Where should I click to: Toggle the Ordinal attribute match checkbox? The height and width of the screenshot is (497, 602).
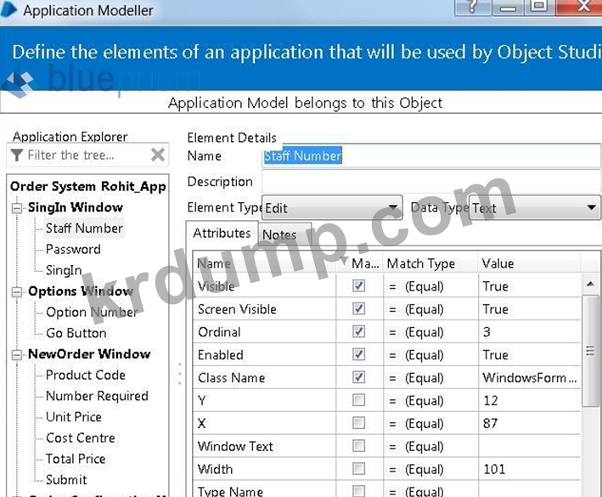(x=358, y=332)
